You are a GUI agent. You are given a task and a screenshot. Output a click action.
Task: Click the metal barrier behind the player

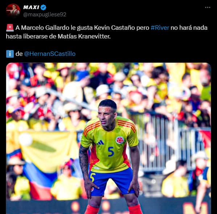pos(166,143)
